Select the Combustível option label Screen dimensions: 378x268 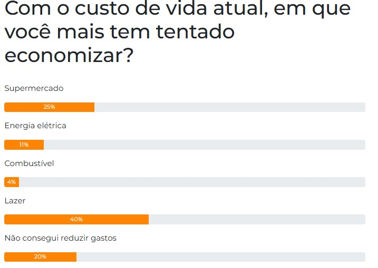29,163
